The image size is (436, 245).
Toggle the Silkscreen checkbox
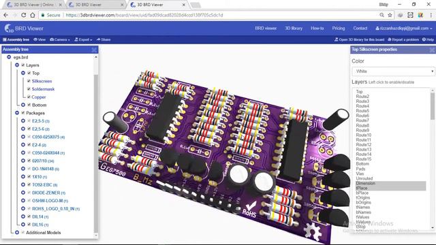click(x=29, y=81)
